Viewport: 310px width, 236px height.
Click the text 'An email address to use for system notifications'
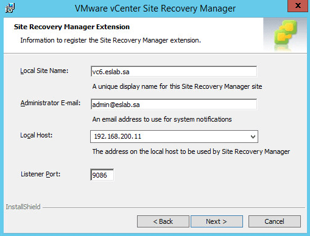click(162, 119)
